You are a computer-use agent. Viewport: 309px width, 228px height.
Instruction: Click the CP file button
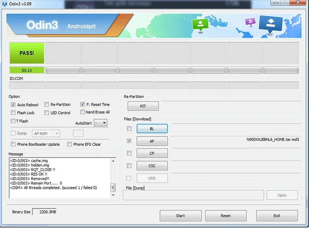click(152, 153)
